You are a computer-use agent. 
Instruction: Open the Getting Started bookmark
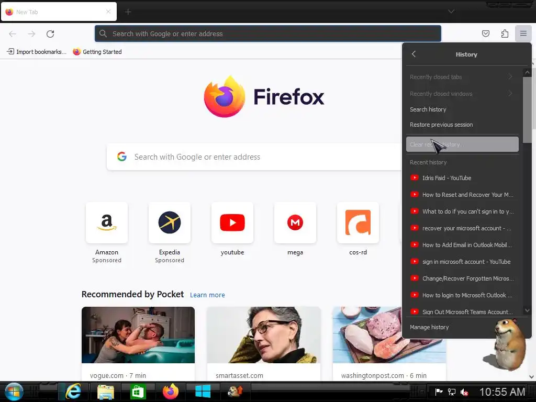97,52
